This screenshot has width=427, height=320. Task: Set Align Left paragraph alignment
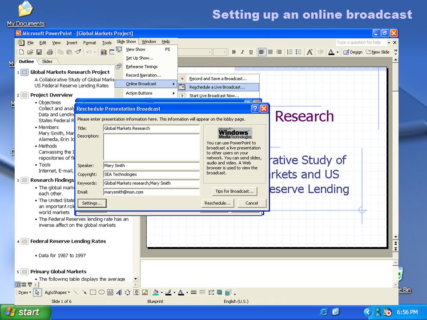point(262,52)
